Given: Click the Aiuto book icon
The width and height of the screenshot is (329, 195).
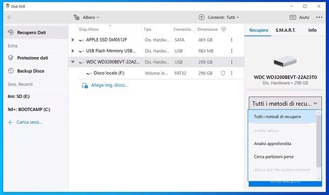Looking at the screenshot, I should [x=293, y=17].
